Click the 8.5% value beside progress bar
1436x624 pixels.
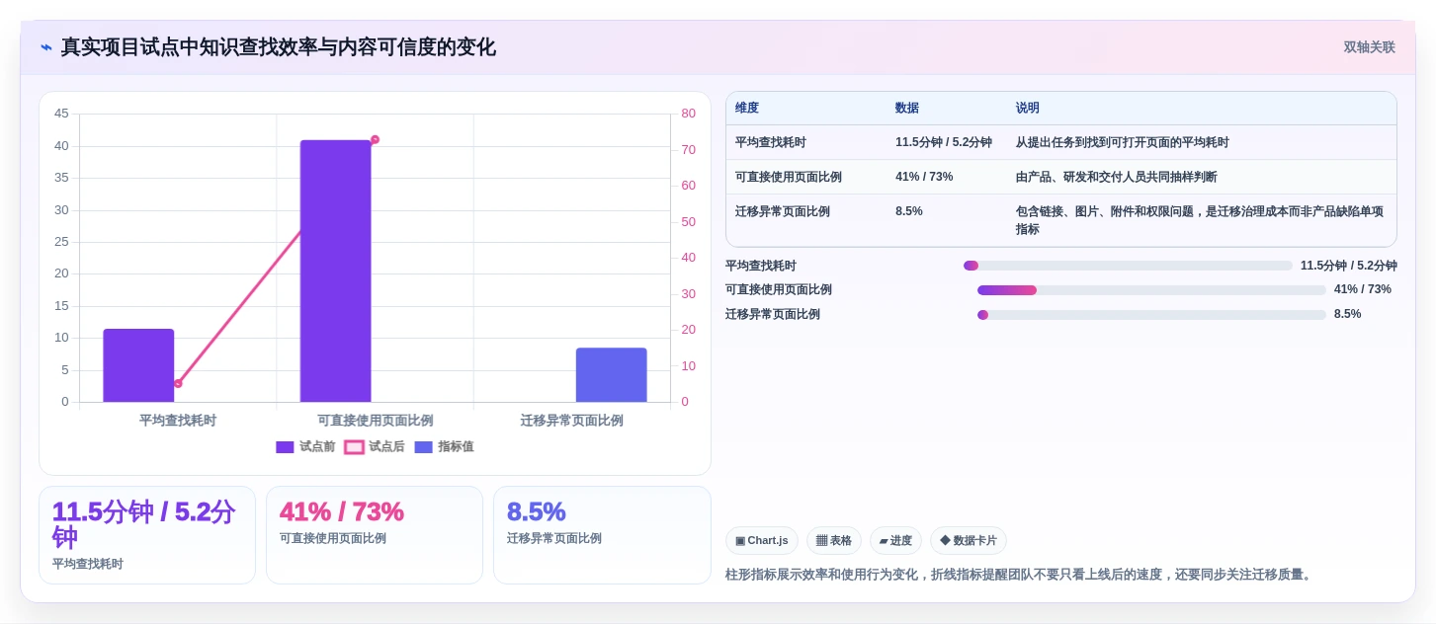[1347, 314]
